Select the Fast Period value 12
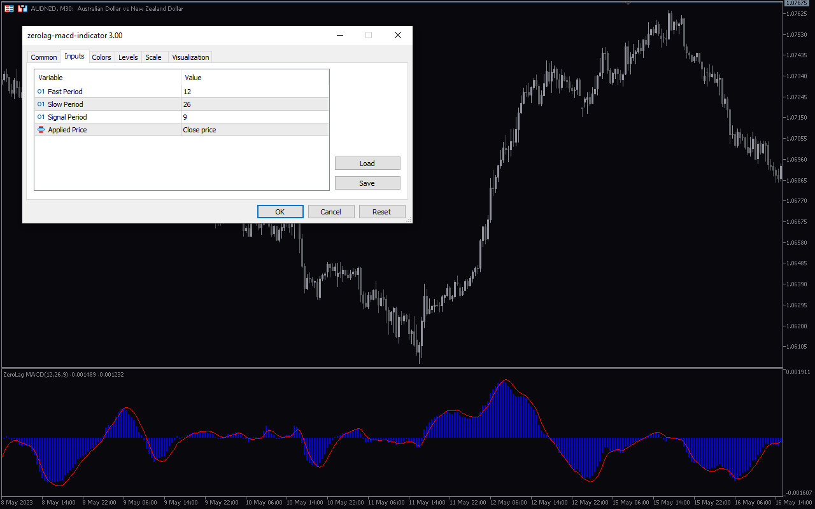 coord(255,92)
